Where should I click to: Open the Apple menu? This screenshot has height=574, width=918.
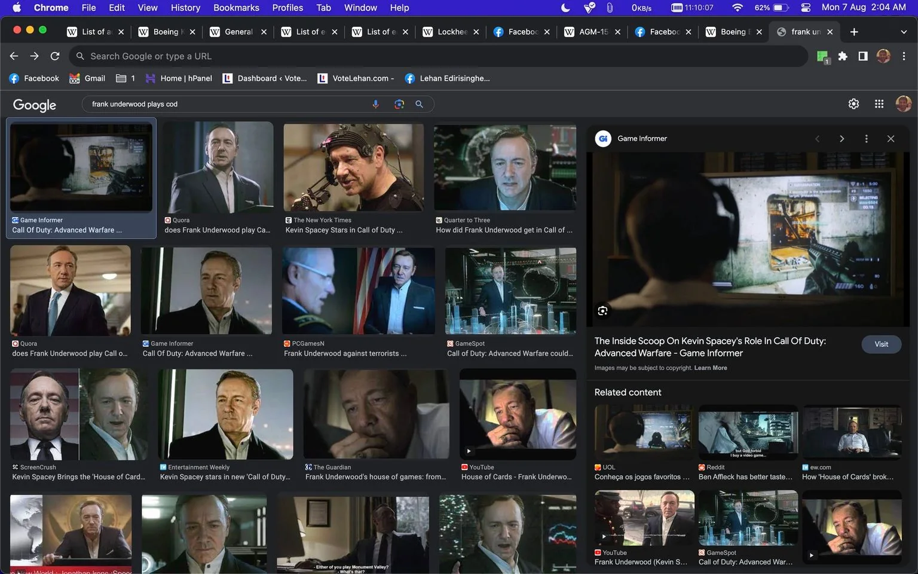(16, 7)
